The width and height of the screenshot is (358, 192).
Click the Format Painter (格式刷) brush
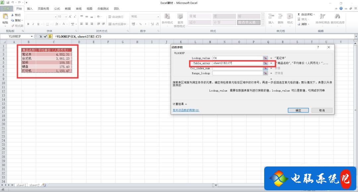pyautogui.click(x=17, y=26)
